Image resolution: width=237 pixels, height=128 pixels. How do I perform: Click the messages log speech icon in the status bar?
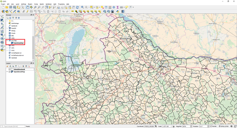231,126
